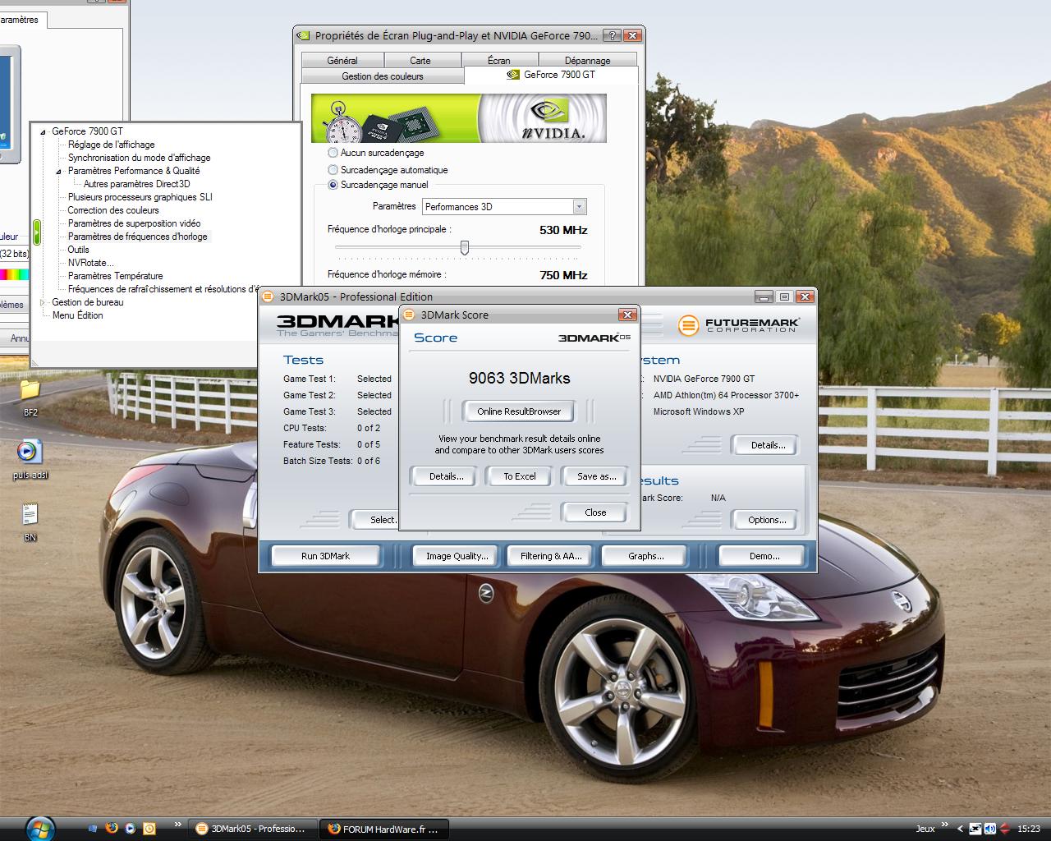Click the 3DMark Score dialog title icon
The image size is (1051, 841).
409,315
